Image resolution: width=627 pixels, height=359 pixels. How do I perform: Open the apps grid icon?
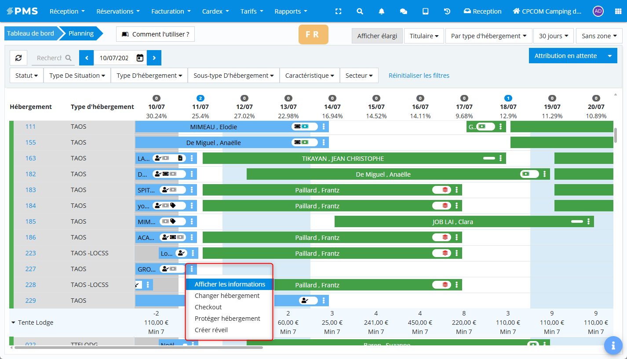pos(618,11)
